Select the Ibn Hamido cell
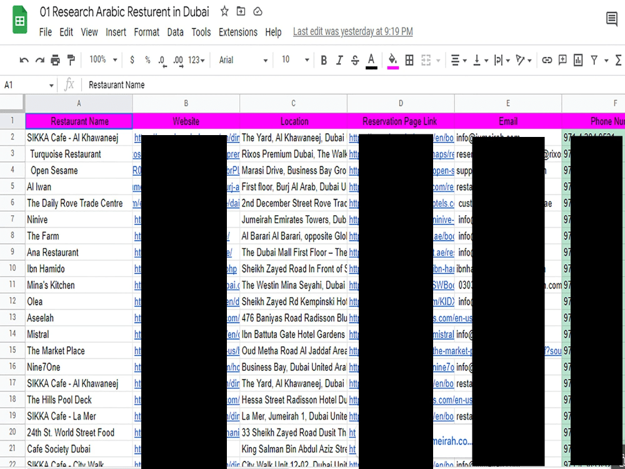 pyautogui.click(x=79, y=269)
